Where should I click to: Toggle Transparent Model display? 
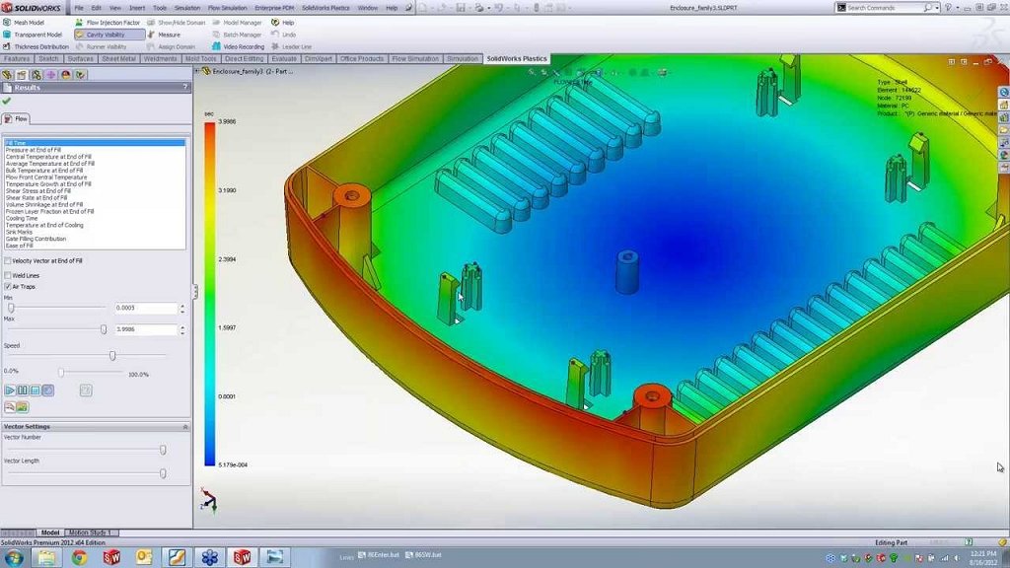[x=7, y=35]
